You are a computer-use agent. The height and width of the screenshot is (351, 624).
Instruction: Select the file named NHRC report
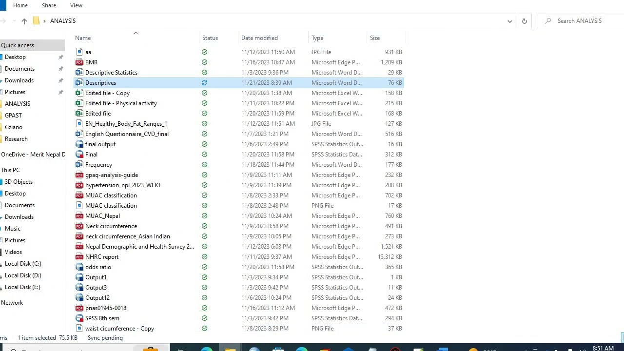(x=102, y=257)
